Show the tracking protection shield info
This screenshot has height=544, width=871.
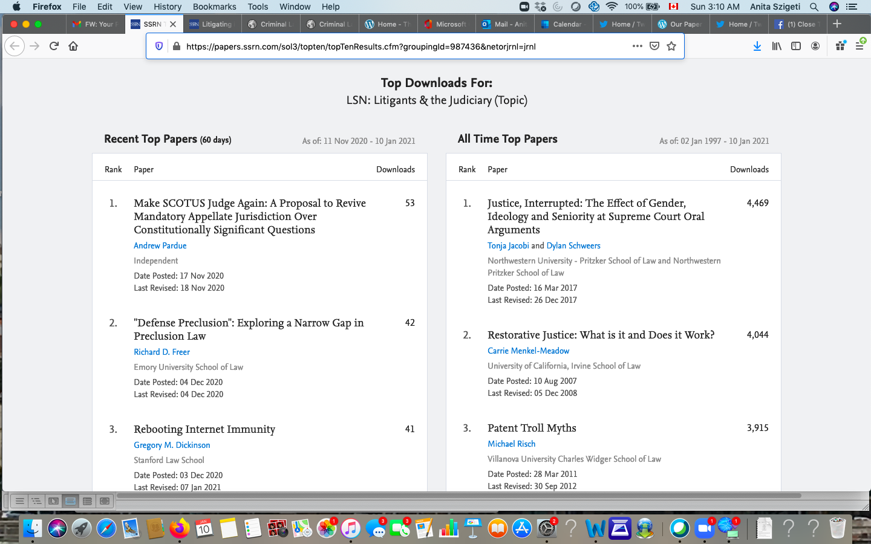159,46
